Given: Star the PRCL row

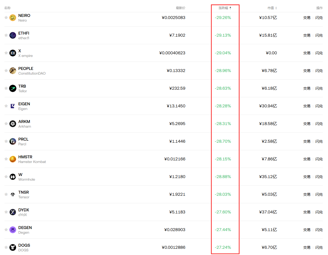Looking at the screenshot, I should [6, 141].
